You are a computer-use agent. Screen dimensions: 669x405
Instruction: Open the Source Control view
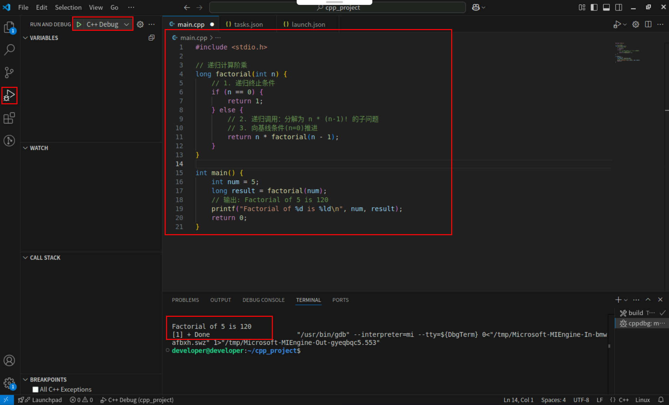pyautogui.click(x=9, y=72)
